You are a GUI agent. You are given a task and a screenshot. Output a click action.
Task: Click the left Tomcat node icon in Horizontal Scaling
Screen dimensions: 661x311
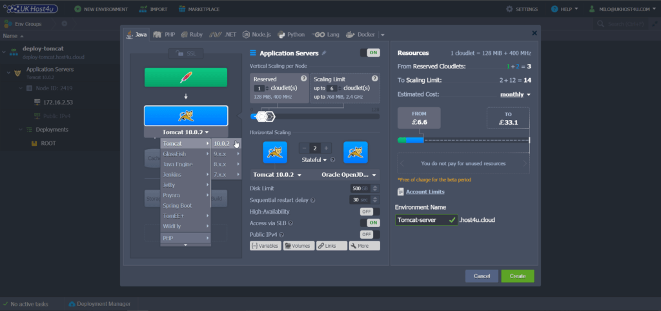275,152
